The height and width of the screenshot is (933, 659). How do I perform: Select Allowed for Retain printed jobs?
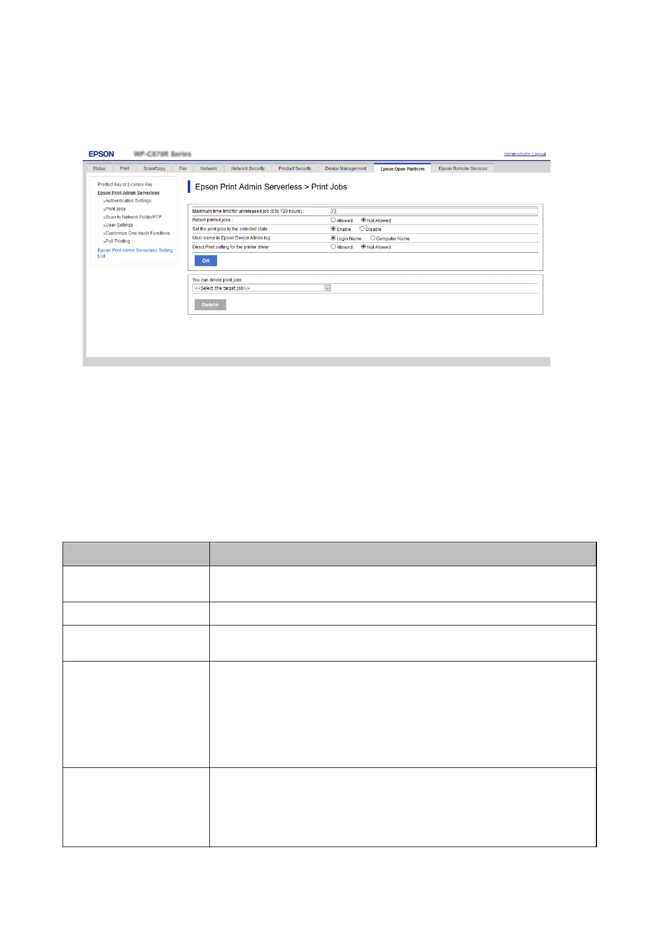click(333, 220)
